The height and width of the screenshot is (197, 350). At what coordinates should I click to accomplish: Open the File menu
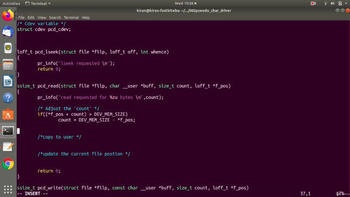pos(21,18)
